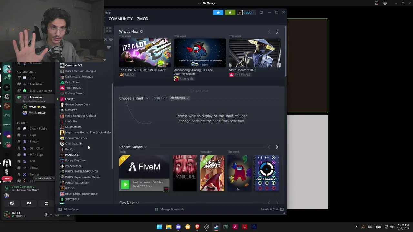Image resolution: width=413 pixels, height=232 pixels.
Task: Select R.E.P.O. in the library list
Action: (70, 188)
